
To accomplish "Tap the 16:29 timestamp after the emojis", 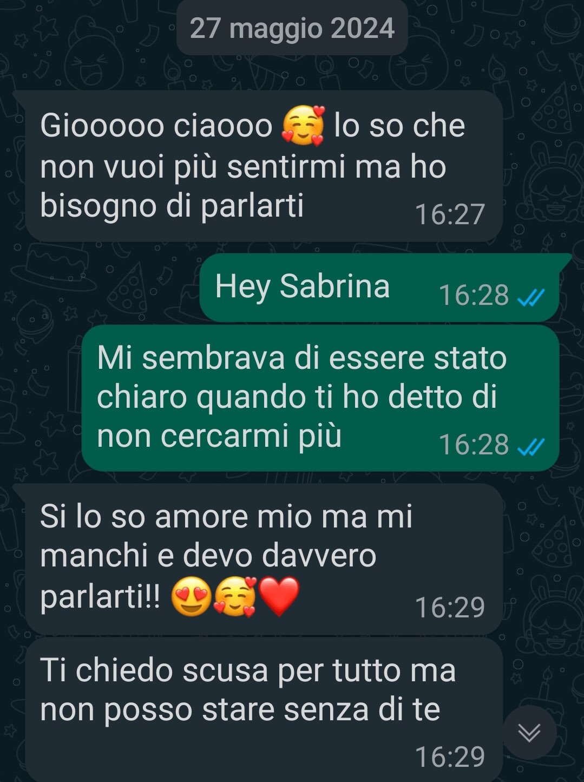I will point(450,608).
